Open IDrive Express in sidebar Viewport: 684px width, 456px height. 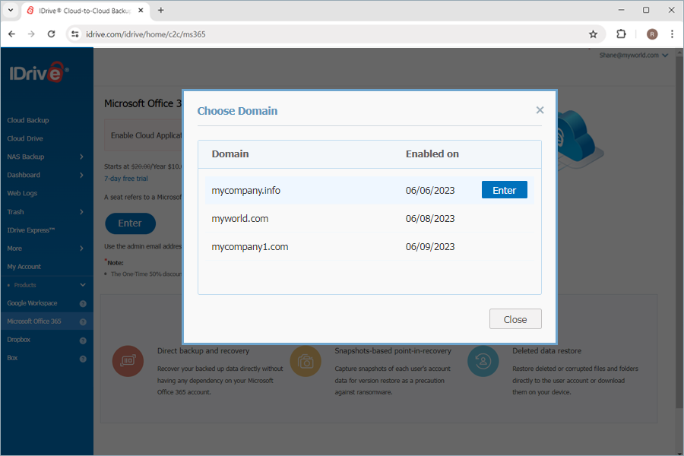(30, 230)
